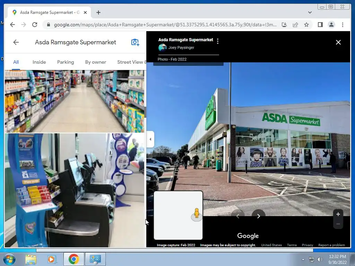Click the browser Back button
Screen dimensions: 355x266
point(12,25)
